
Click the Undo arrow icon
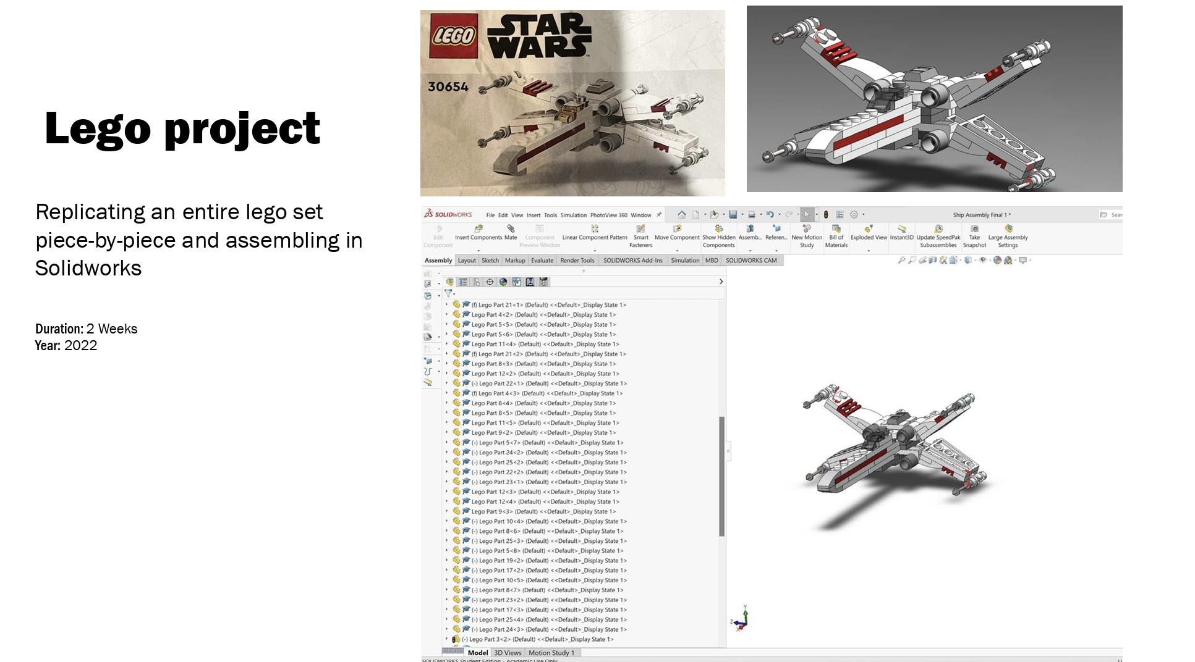(770, 215)
